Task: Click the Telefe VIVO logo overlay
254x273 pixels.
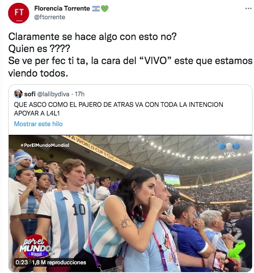Action: (229, 149)
